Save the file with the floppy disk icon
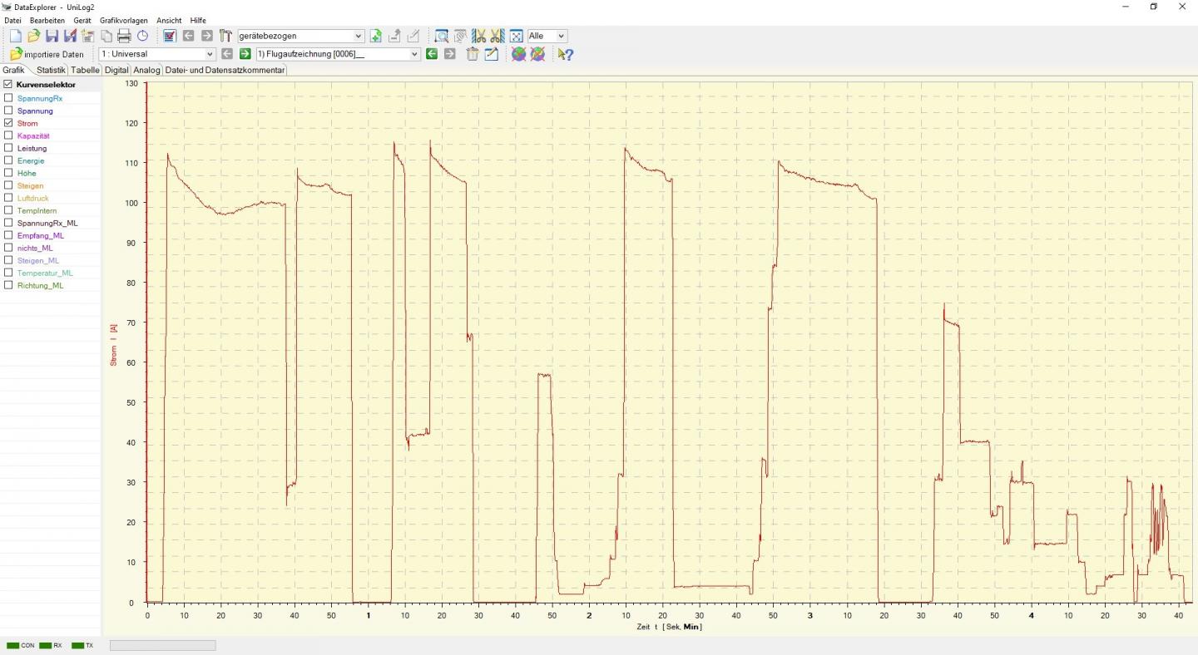This screenshot has width=1198, height=655. pos(52,36)
